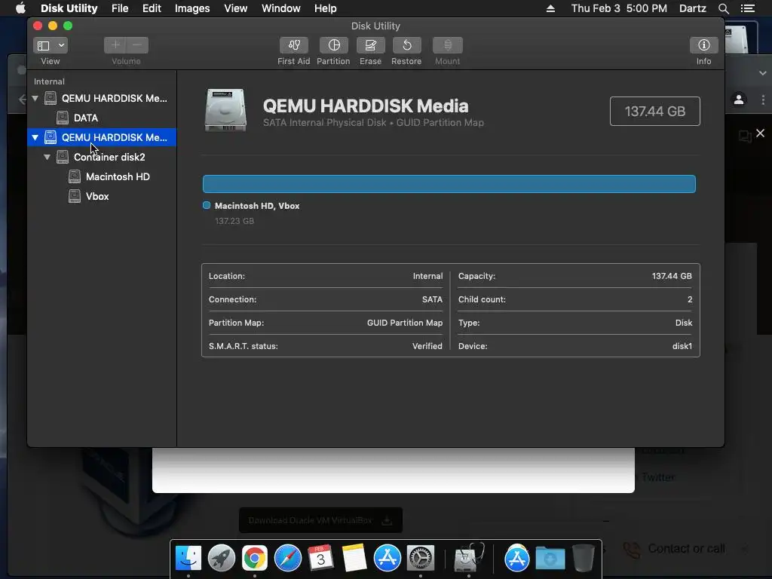Open the Edit menu
Image resolution: width=772 pixels, height=579 pixels.
(152, 8)
